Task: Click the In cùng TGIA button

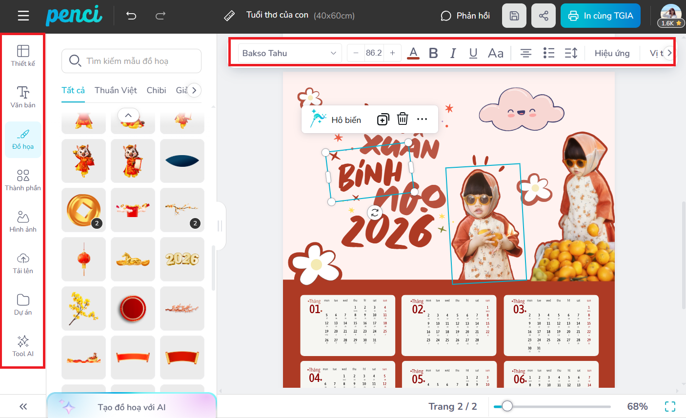Action: pos(600,16)
